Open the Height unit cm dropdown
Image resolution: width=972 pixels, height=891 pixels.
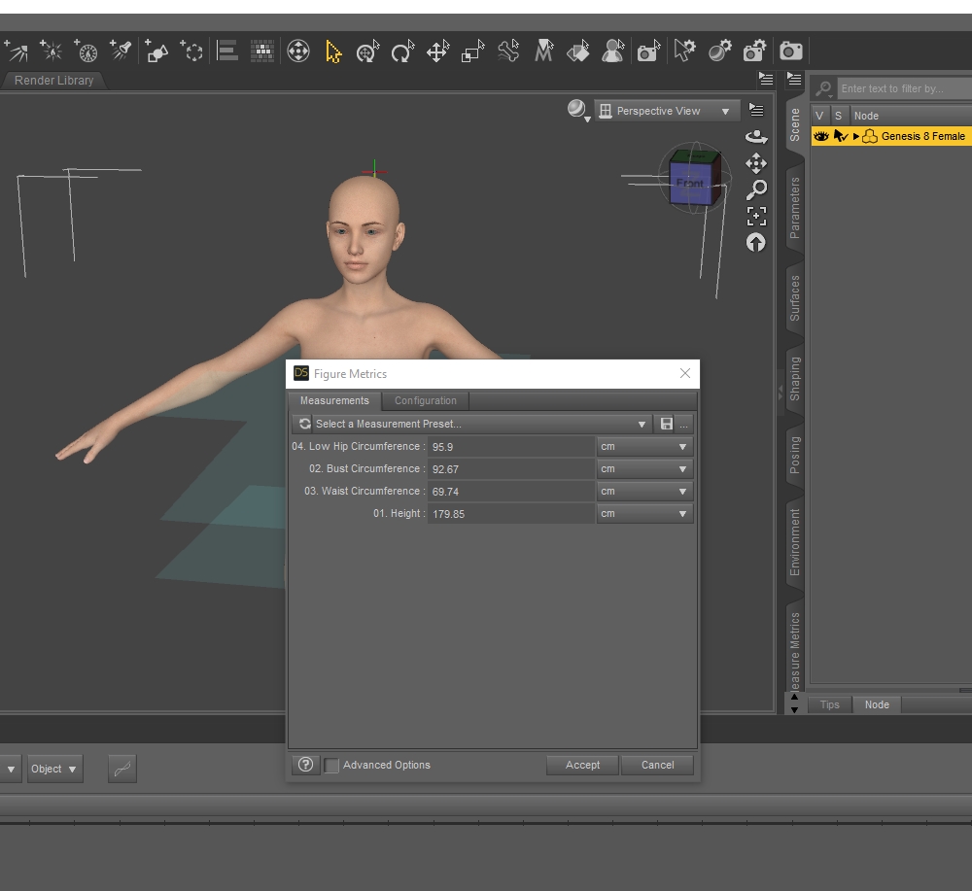point(644,513)
